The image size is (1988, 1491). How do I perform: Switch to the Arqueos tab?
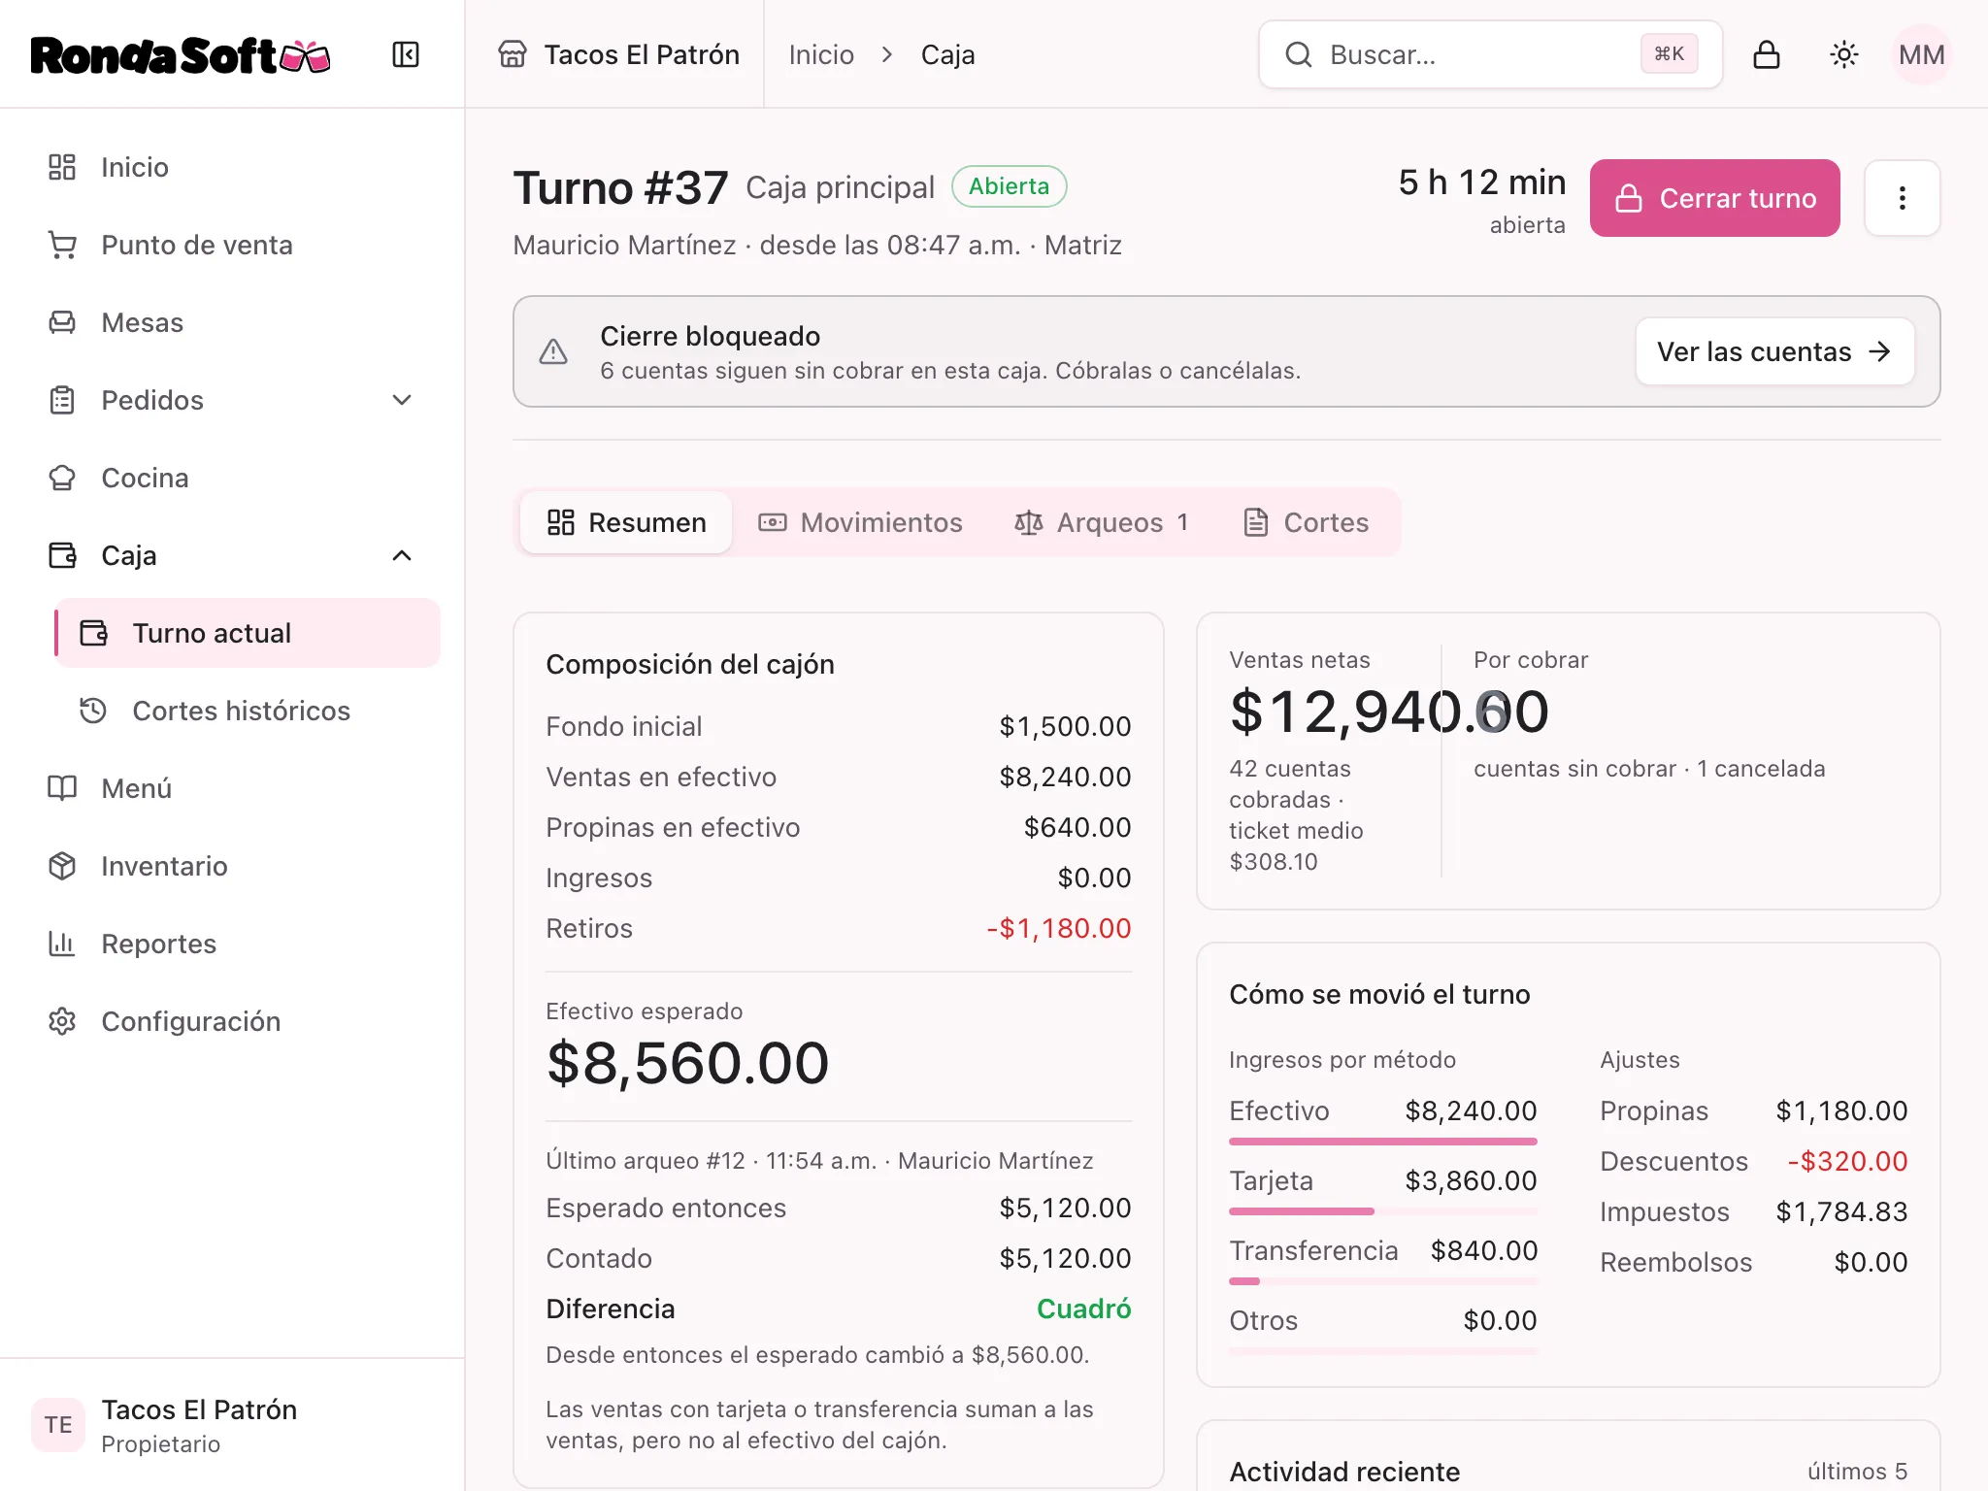coord(1102,522)
